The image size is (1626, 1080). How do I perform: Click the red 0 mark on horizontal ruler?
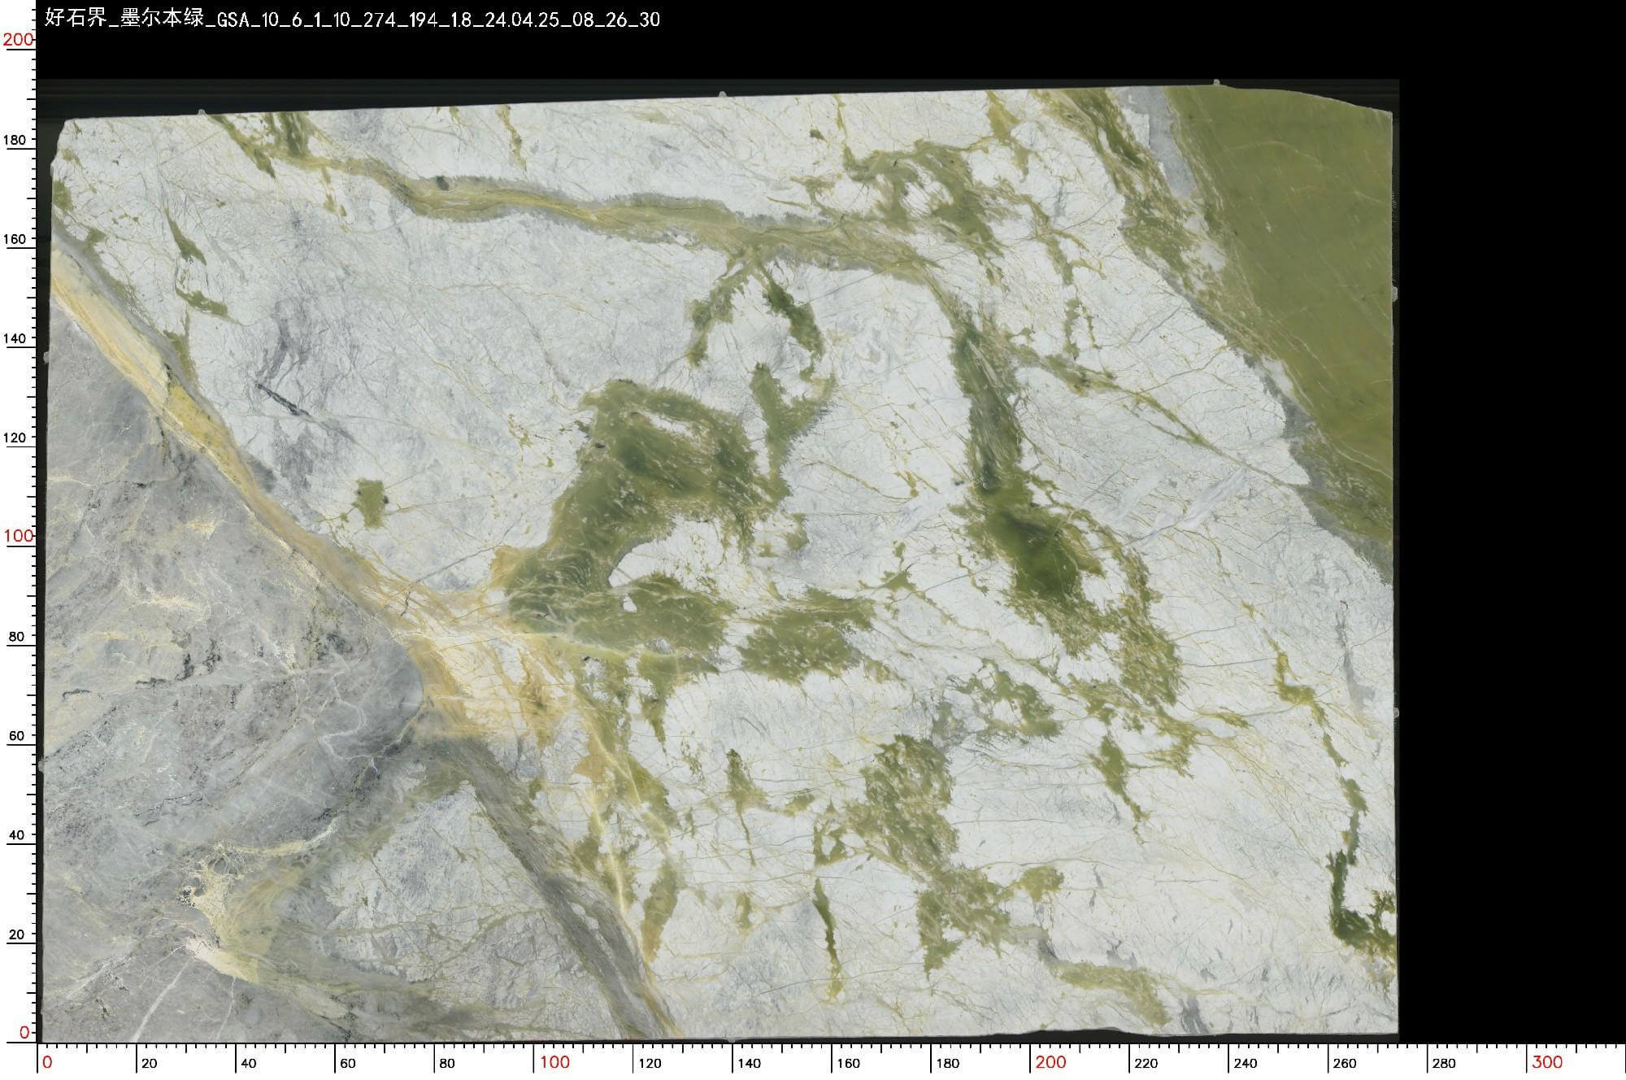(47, 1061)
